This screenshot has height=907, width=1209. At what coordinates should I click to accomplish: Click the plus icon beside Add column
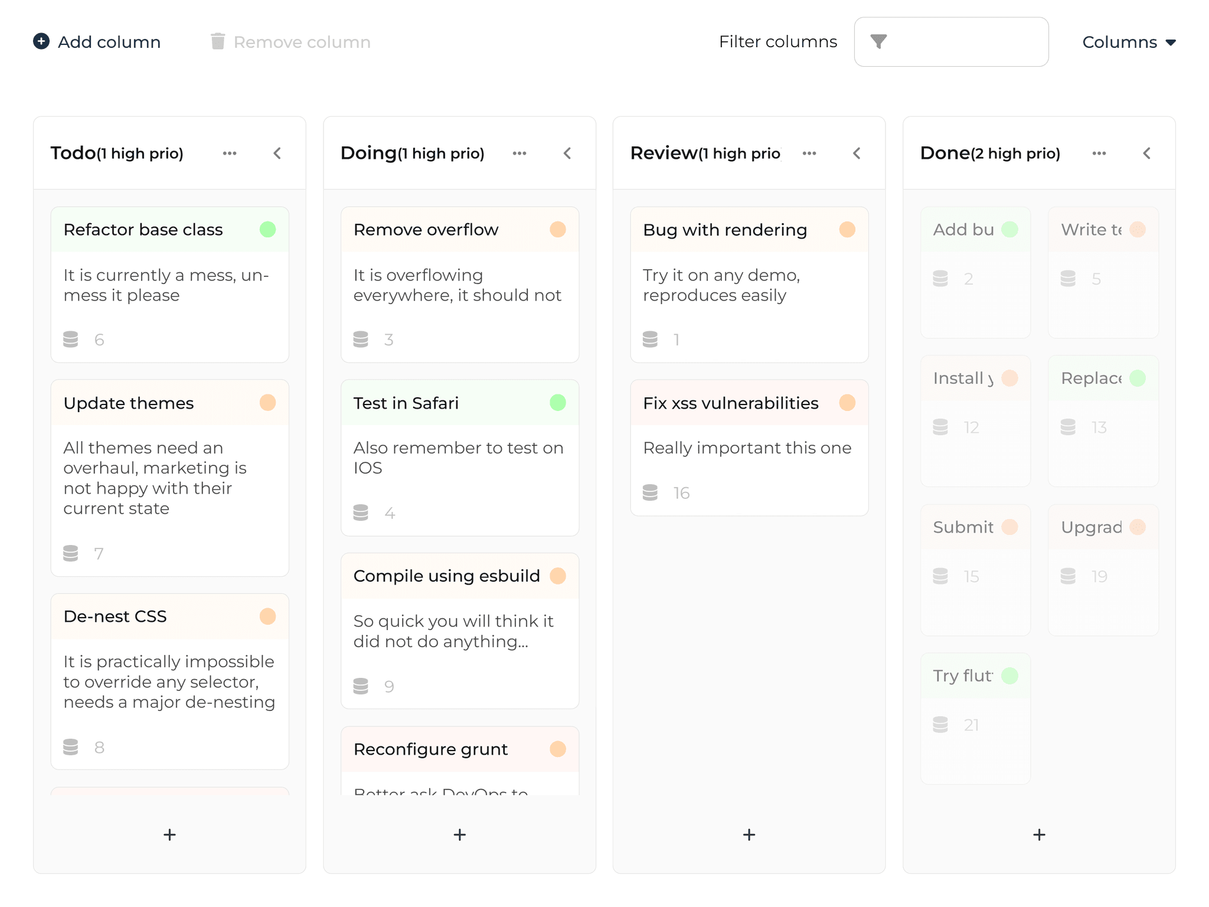click(x=40, y=41)
